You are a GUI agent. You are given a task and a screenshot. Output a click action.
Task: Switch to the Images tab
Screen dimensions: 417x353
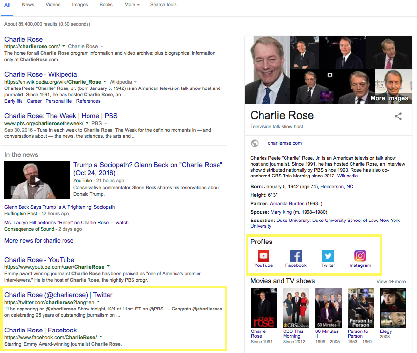tap(80, 5)
